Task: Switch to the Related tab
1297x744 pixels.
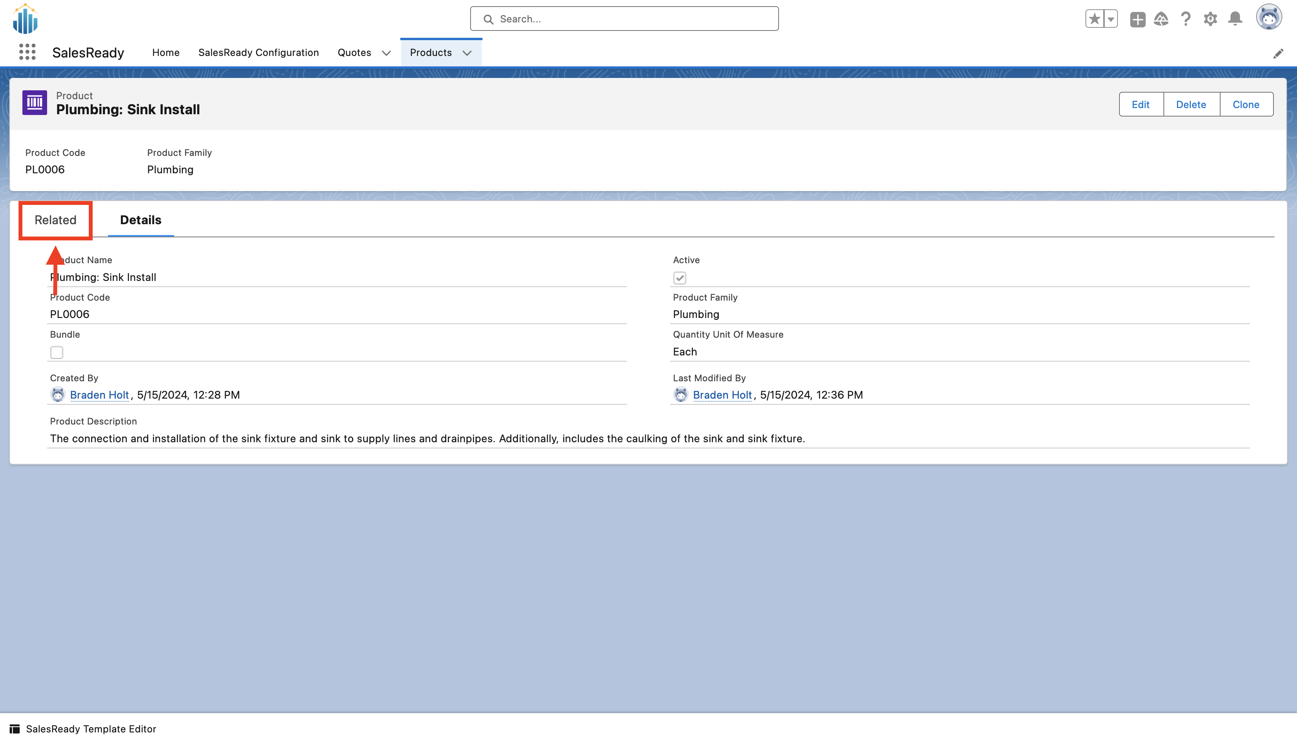Action: click(x=55, y=220)
